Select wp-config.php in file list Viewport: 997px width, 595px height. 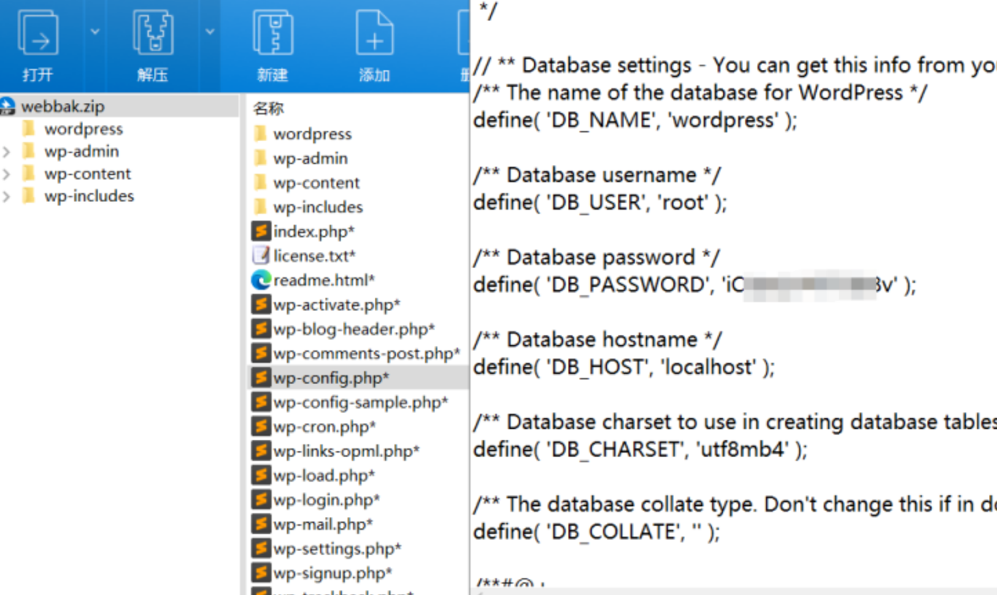tap(331, 378)
